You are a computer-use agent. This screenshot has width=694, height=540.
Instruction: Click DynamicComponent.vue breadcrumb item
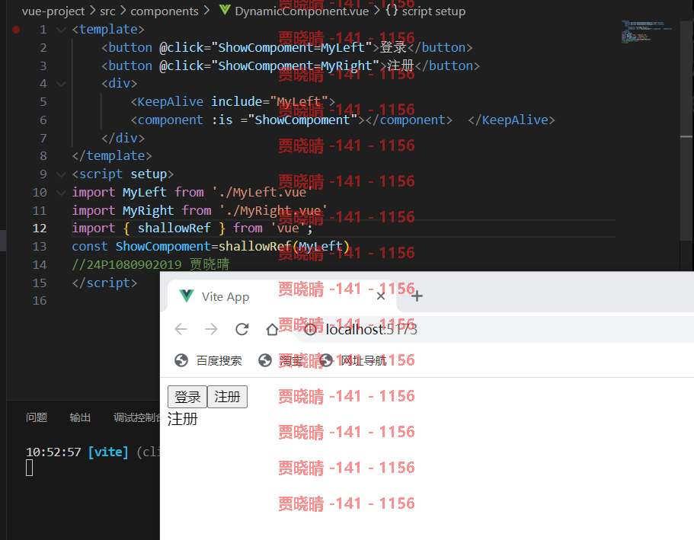(x=302, y=11)
